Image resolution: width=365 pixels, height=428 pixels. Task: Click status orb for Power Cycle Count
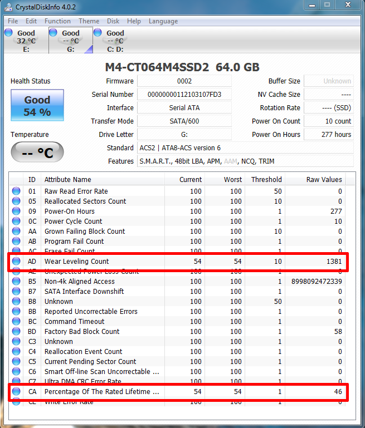[16, 221]
